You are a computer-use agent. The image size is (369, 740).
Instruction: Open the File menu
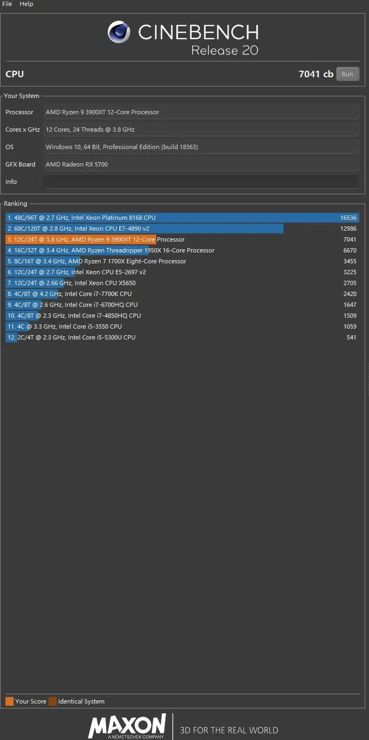(7, 4)
